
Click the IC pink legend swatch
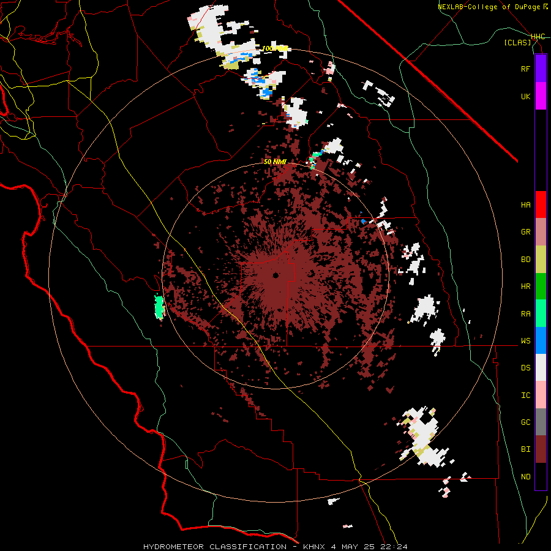541,395
